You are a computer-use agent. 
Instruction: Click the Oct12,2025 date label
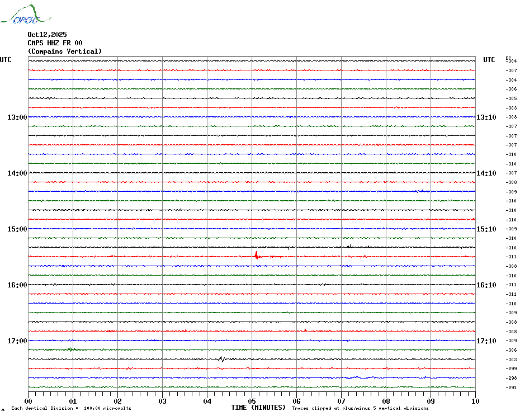tap(47, 35)
